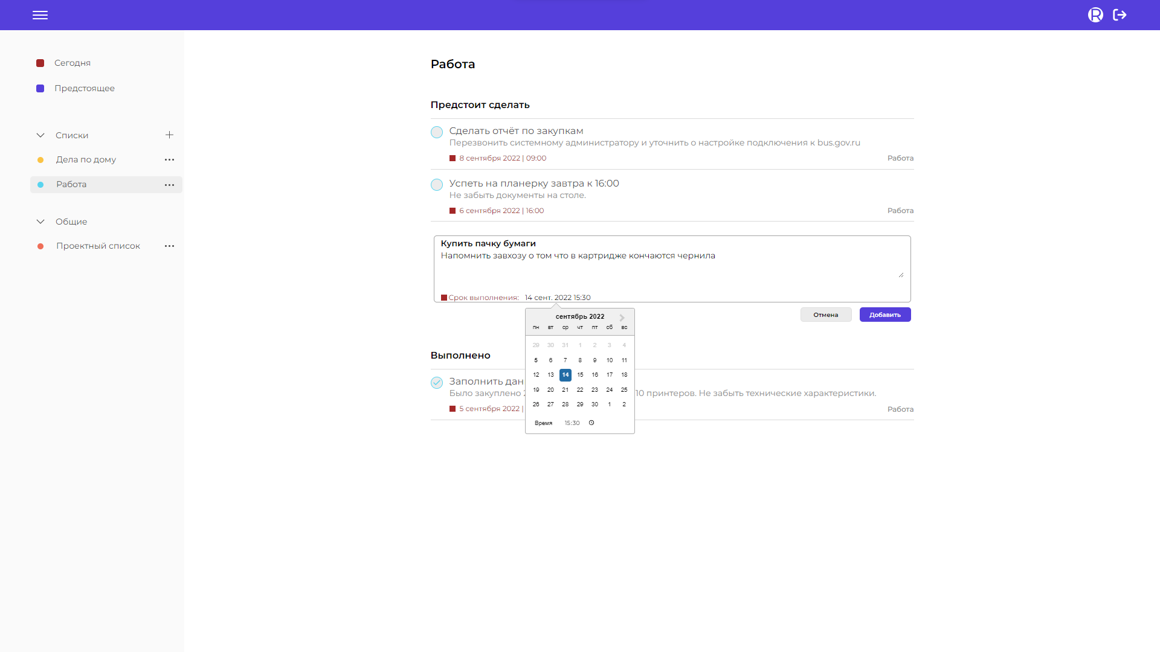Open the Предстоящее view
This screenshot has height=652, width=1160.
tap(84, 88)
